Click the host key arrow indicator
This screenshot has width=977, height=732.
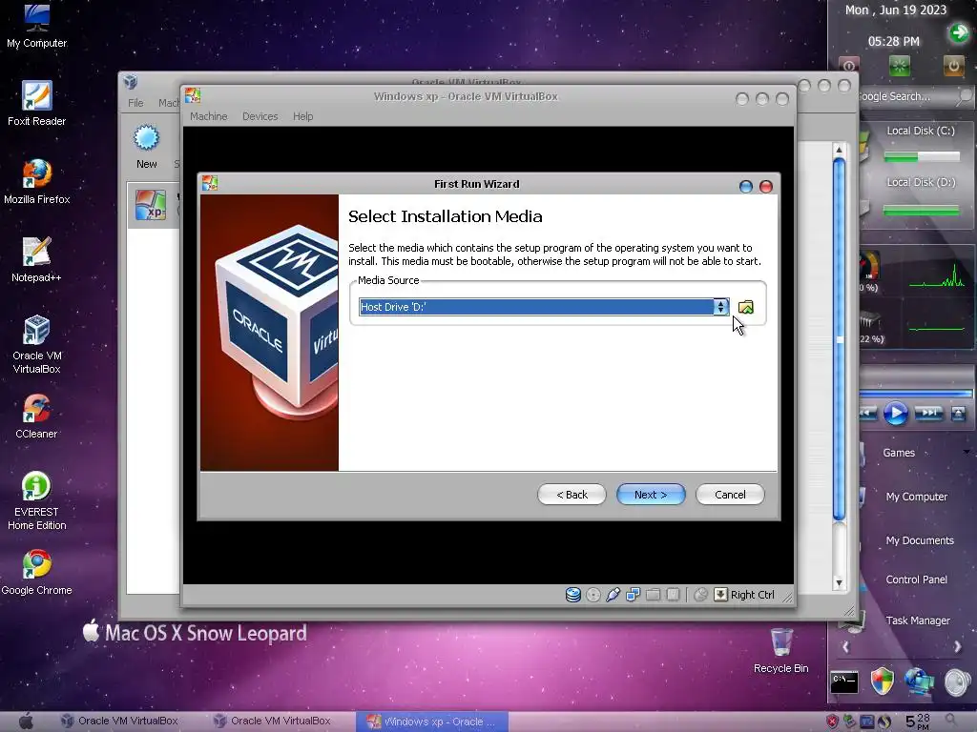[x=720, y=595]
